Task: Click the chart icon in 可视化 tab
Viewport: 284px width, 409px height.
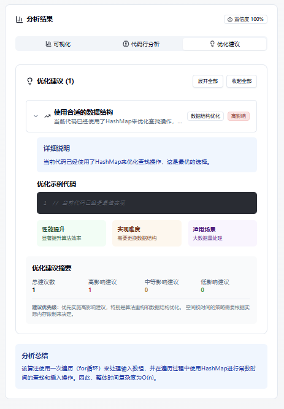Action: pyautogui.click(x=48, y=44)
